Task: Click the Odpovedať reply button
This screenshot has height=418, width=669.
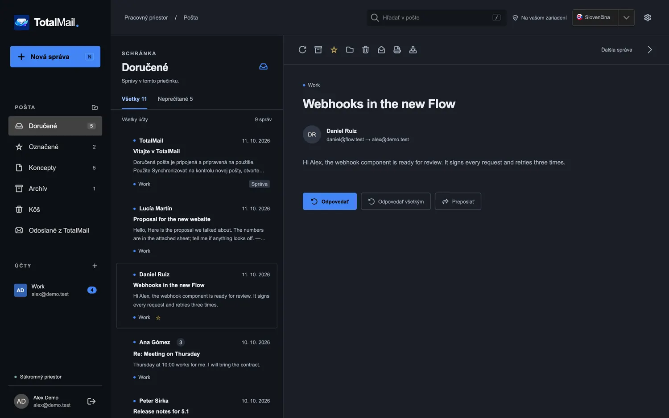Action: [x=330, y=201]
